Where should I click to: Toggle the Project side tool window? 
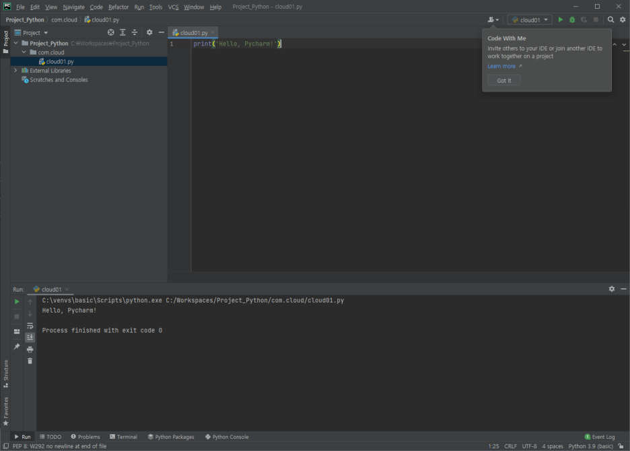click(5, 42)
